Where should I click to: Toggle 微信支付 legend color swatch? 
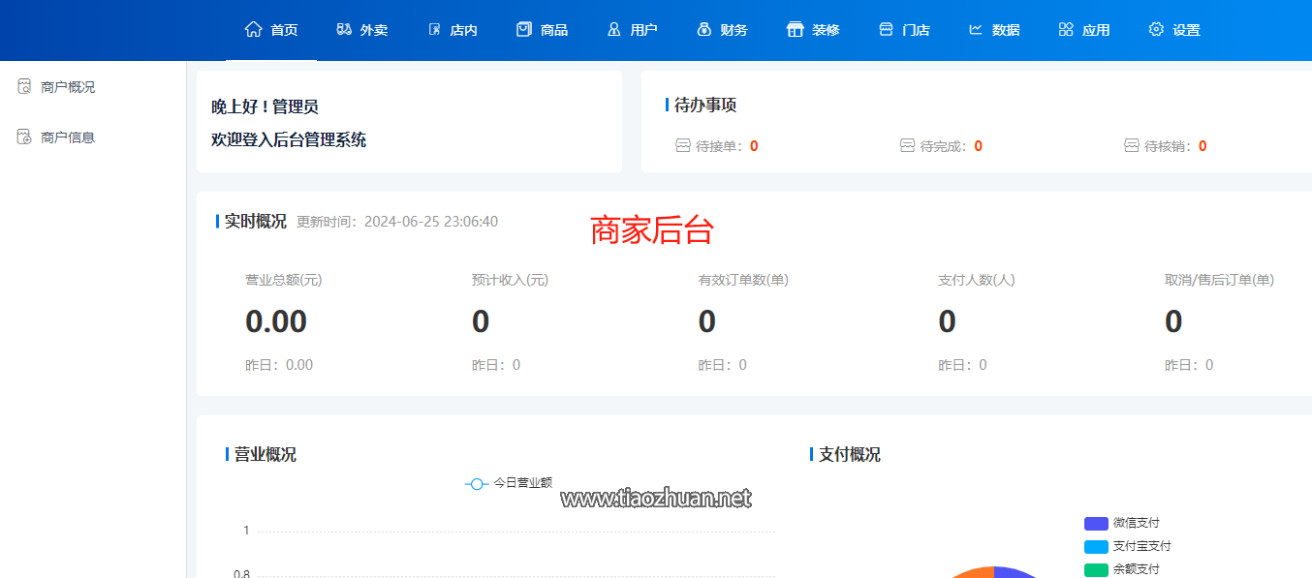click(x=1096, y=523)
